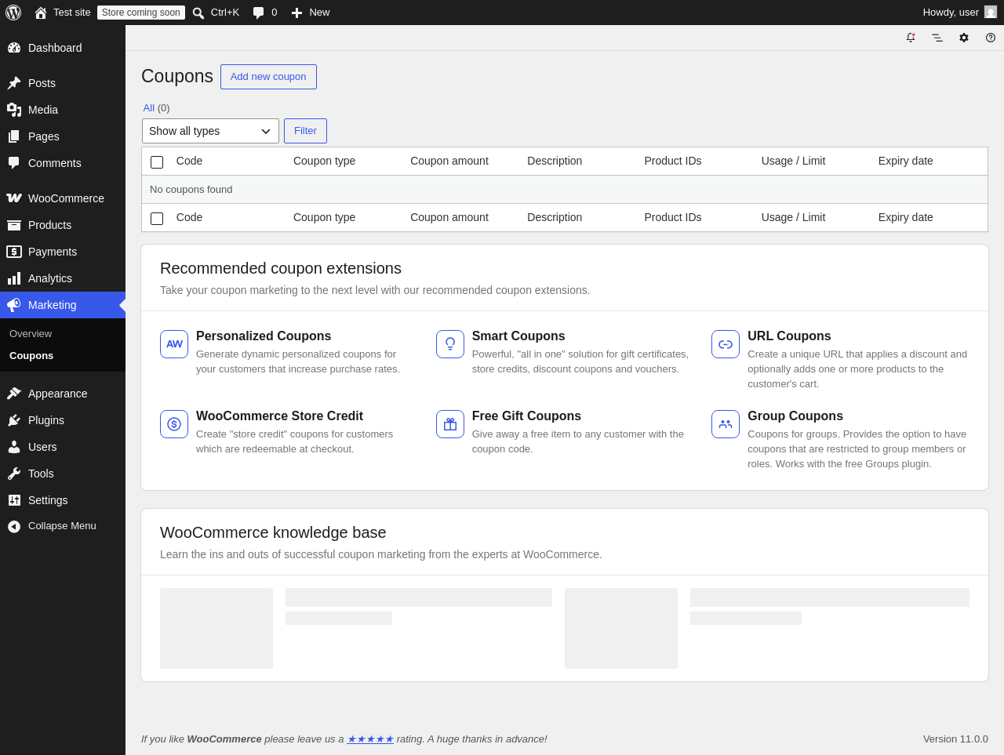Click the No coupons found text

191,190
